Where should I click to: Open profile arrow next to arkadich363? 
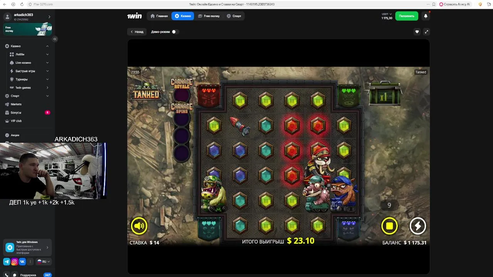49,17
